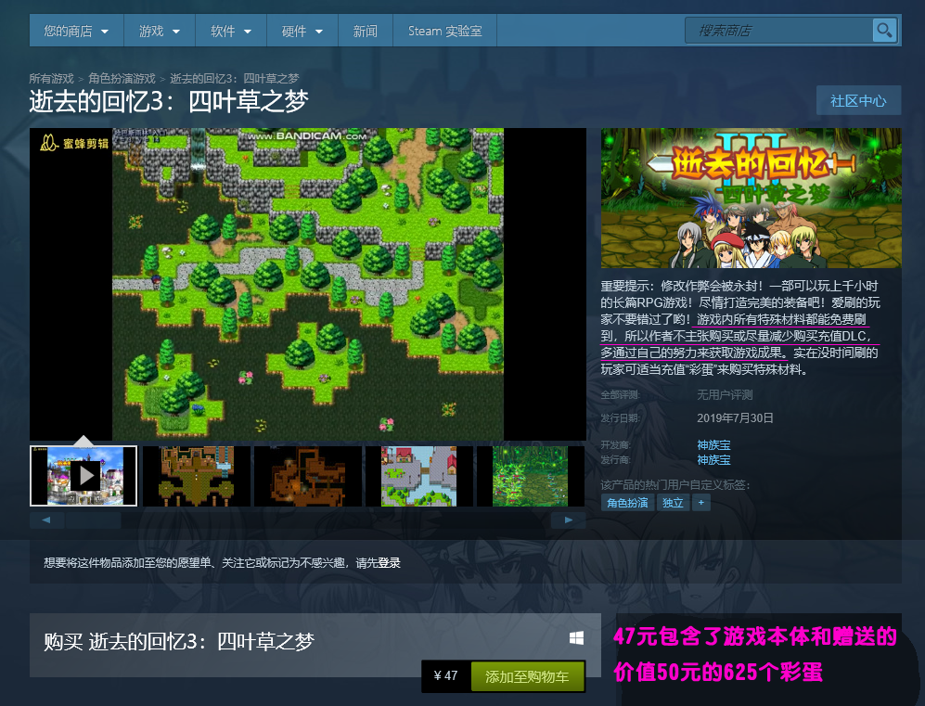Go to the 新闻 tab
The height and width of the screenshot is (706, 925).
pos(366,31)
